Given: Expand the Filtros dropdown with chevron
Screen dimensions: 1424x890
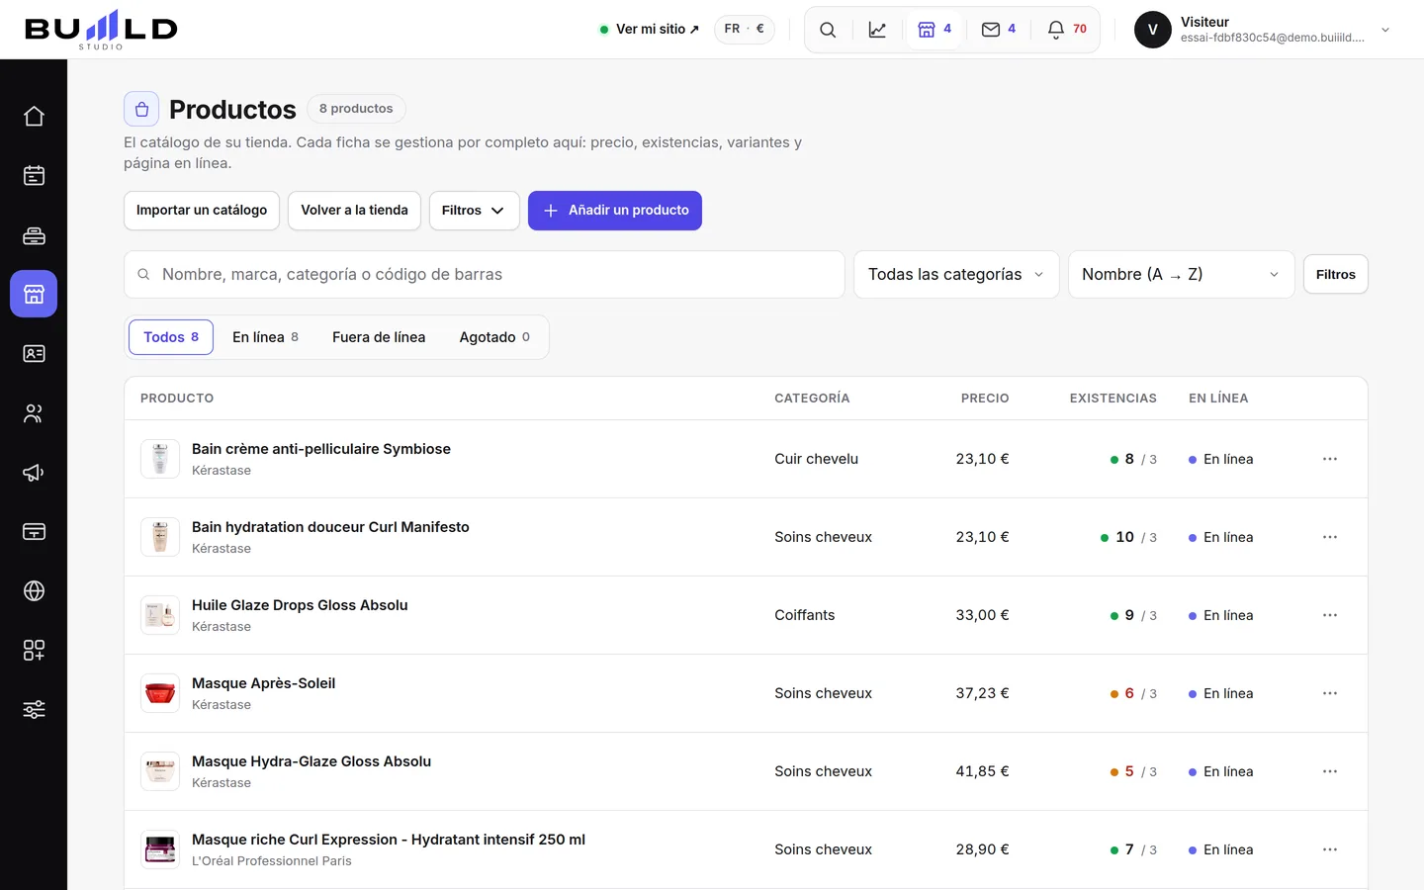Looking at the screenshot, I should click(x=474, y=211).
